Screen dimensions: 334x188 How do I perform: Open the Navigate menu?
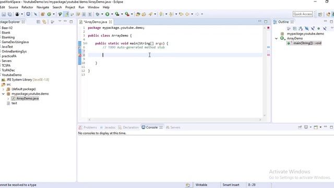(43, 7)
